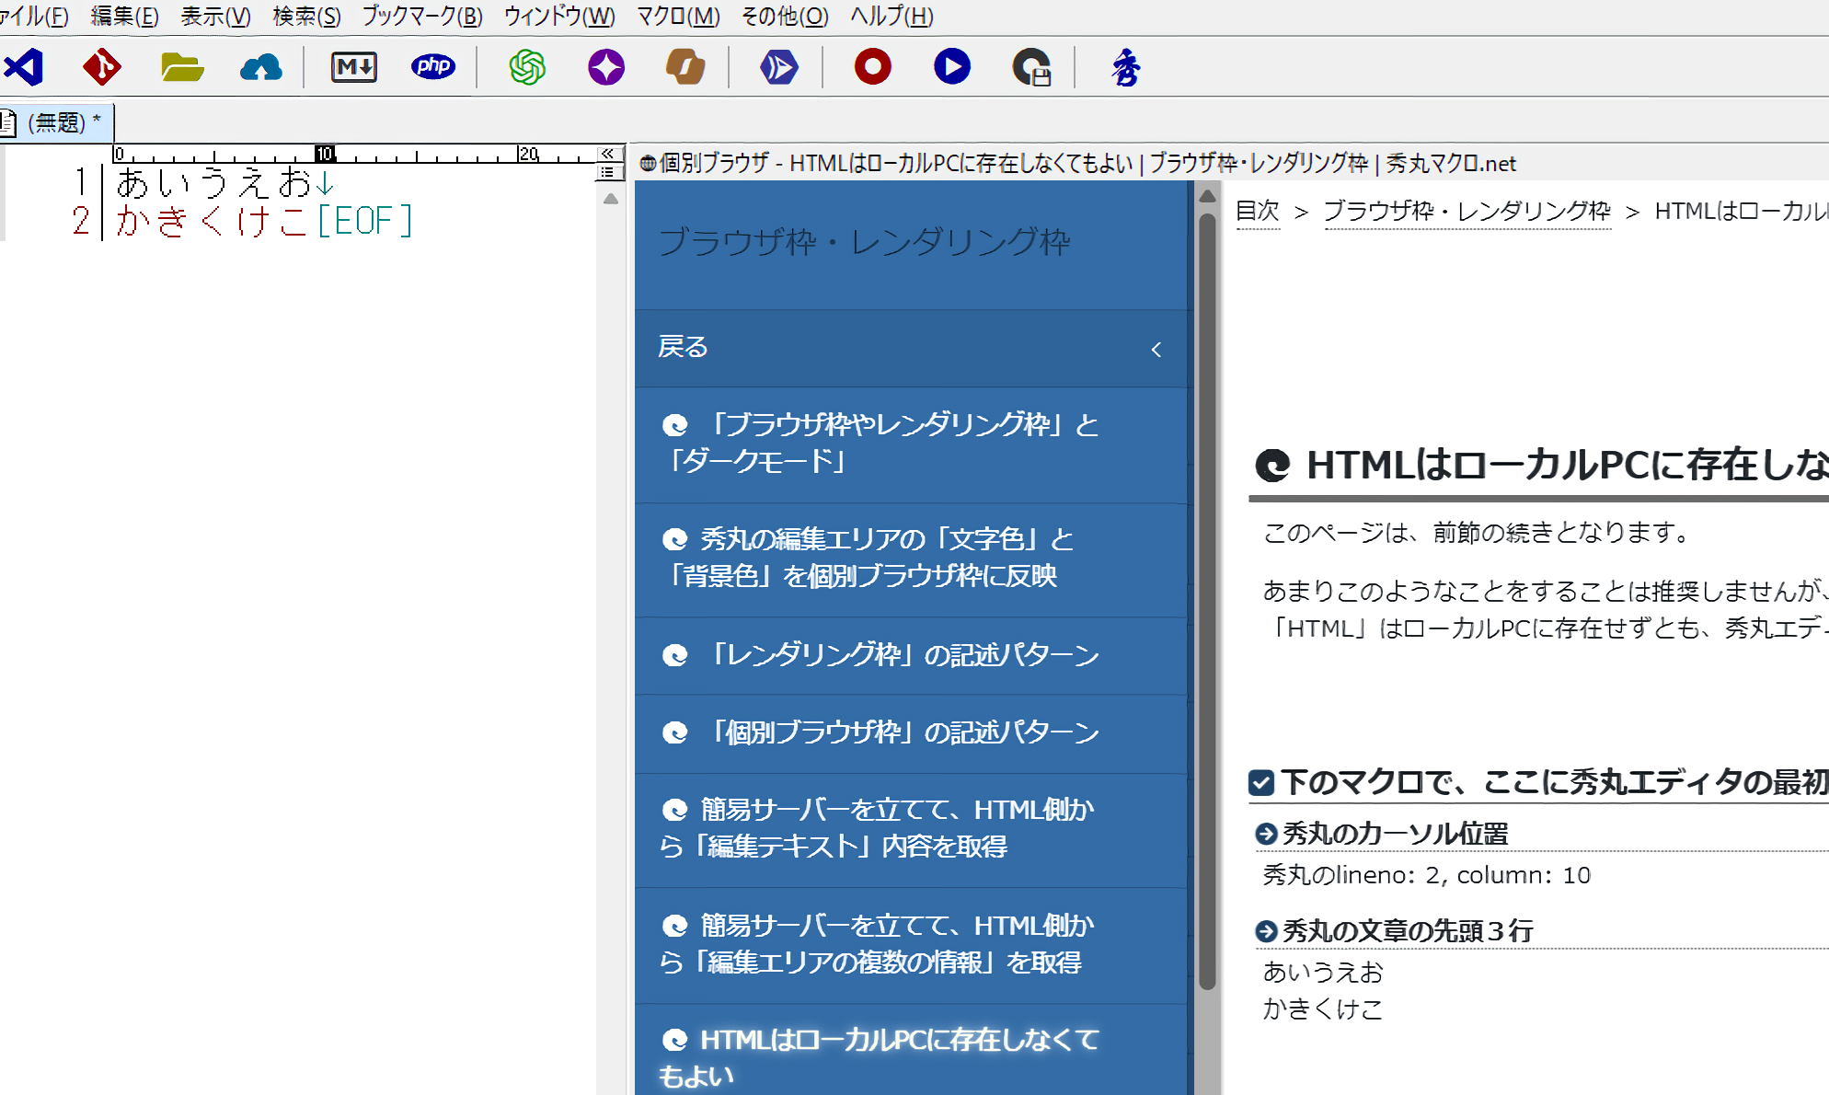The width and height of the screenshot is (1829, 1095).
Task: Click the blue cloud upload icon
Action: coord(260,67)
